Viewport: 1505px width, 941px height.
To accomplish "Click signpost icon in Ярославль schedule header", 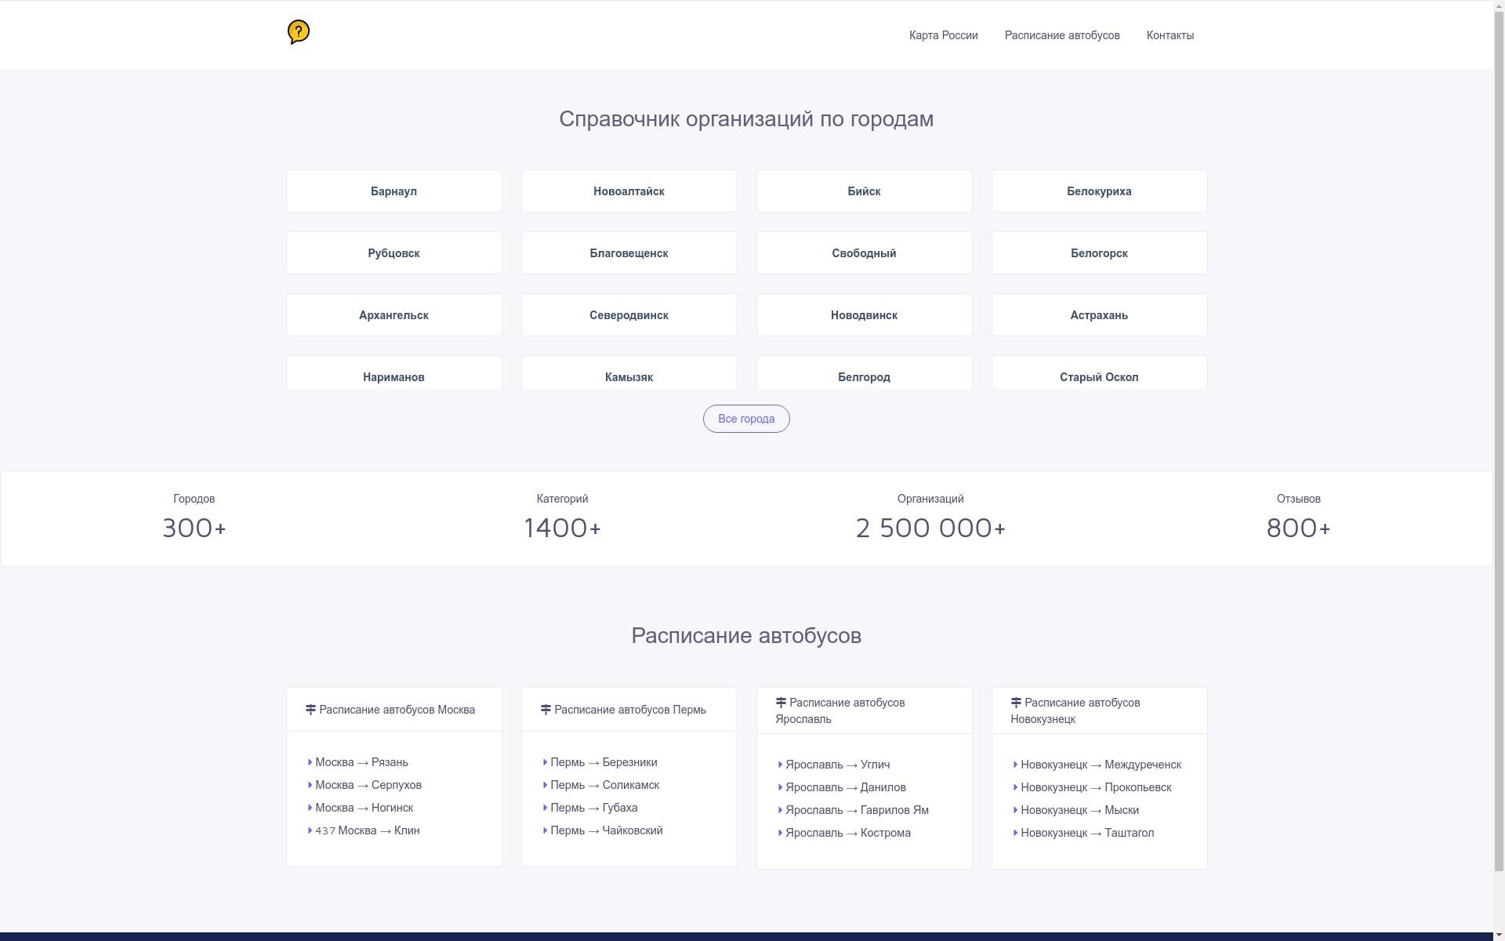I will tap(781, 703).
